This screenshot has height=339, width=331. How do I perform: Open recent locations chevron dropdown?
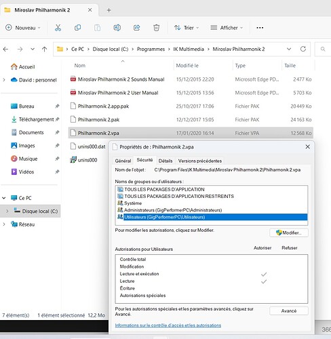tap(33, 49)
